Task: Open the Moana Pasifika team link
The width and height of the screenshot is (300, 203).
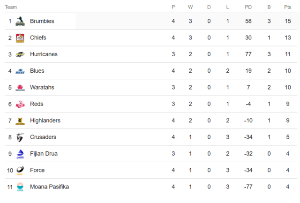Action: (x=49, y=187)
